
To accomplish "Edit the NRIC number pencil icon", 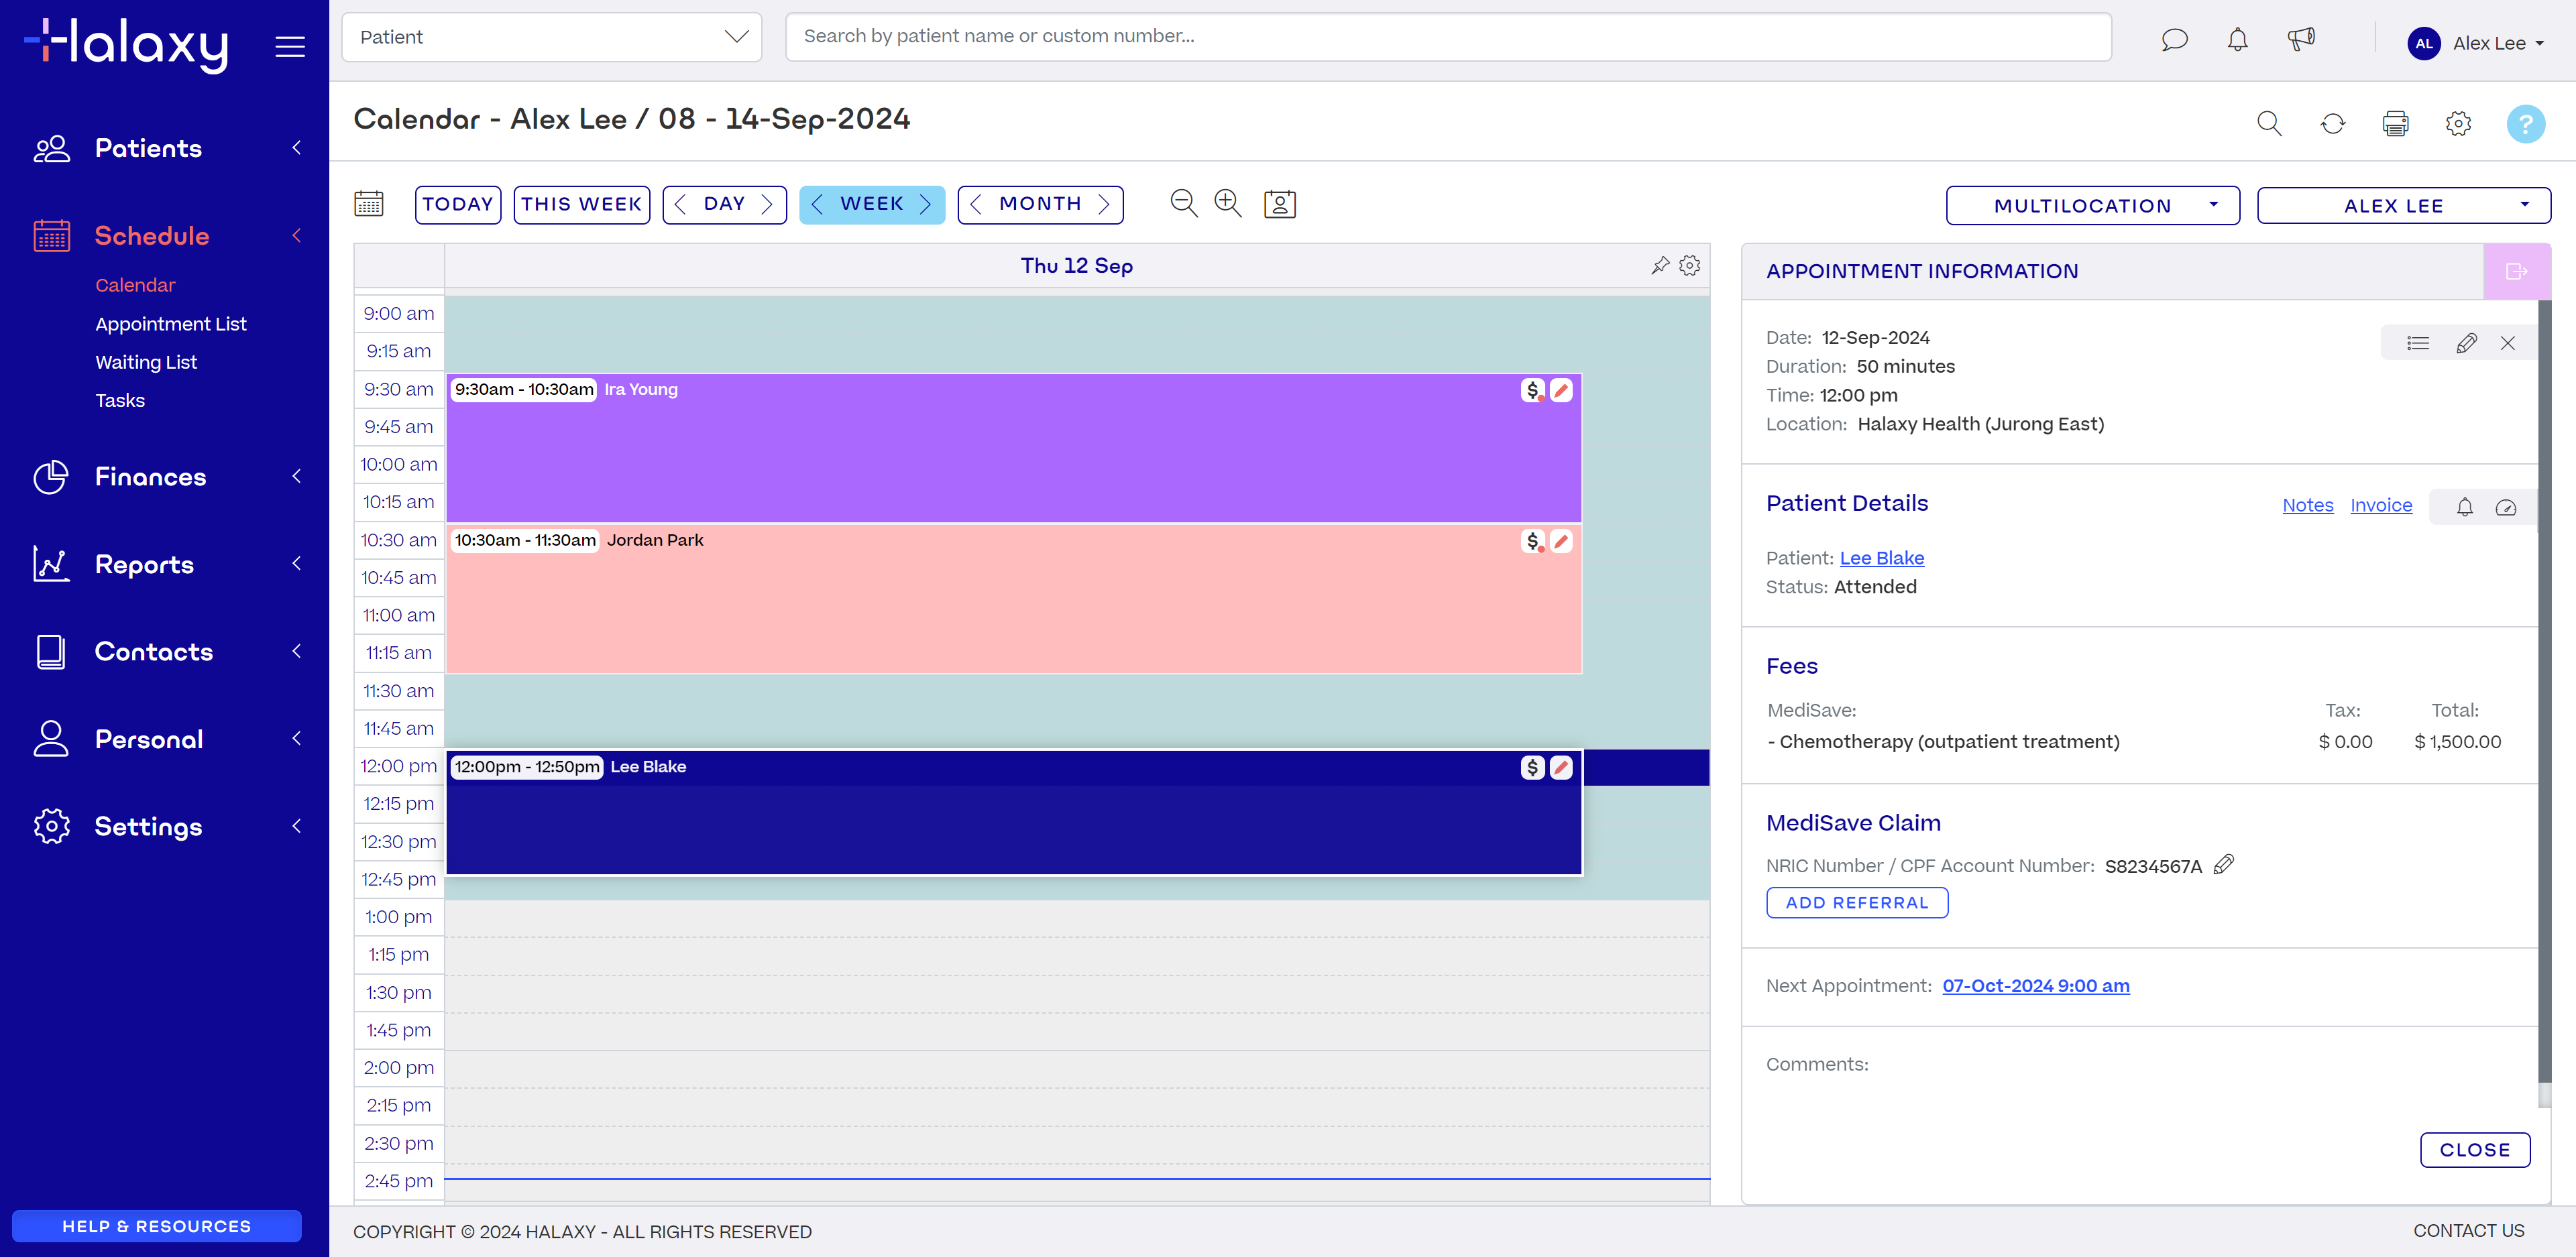I will (x=2223, y=864).
